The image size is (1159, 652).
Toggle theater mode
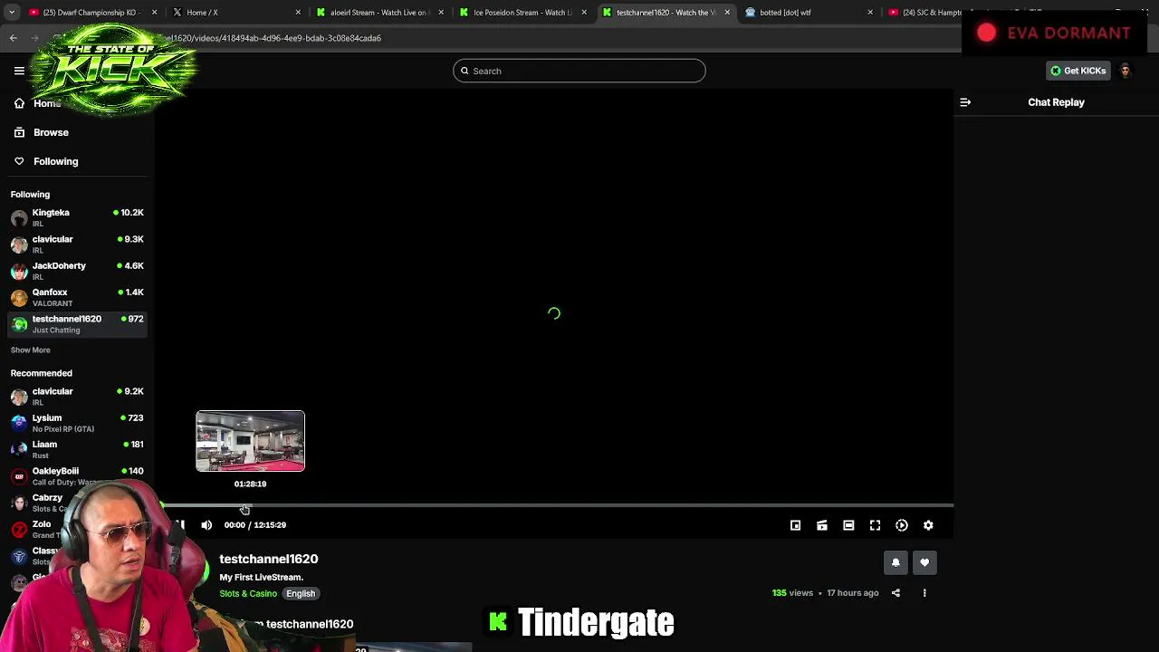click(848, 525)
